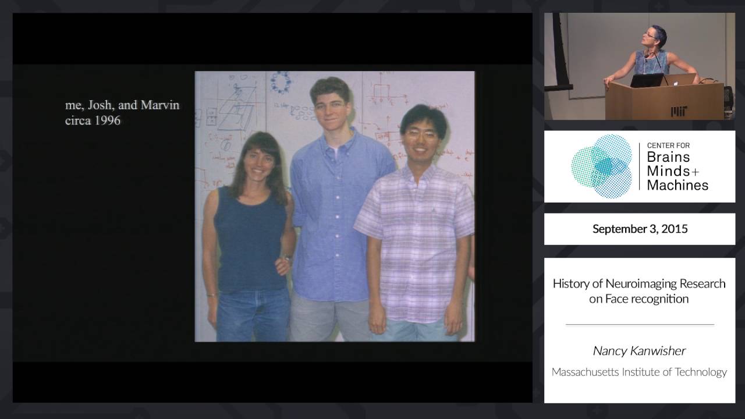Click the 'circa 1996' slide text
This screenshot has height=419, width=745.
[93, 121]
